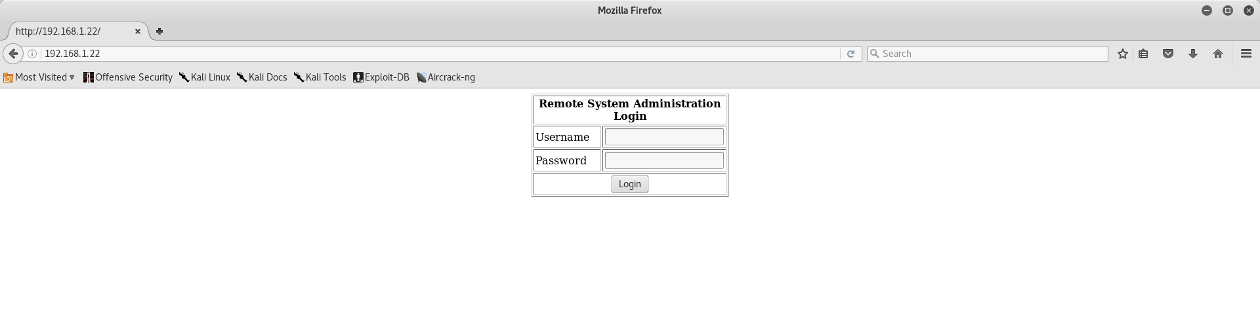Go back using the back arrow button
This screenshot has width=1260, height=330.
13,54
